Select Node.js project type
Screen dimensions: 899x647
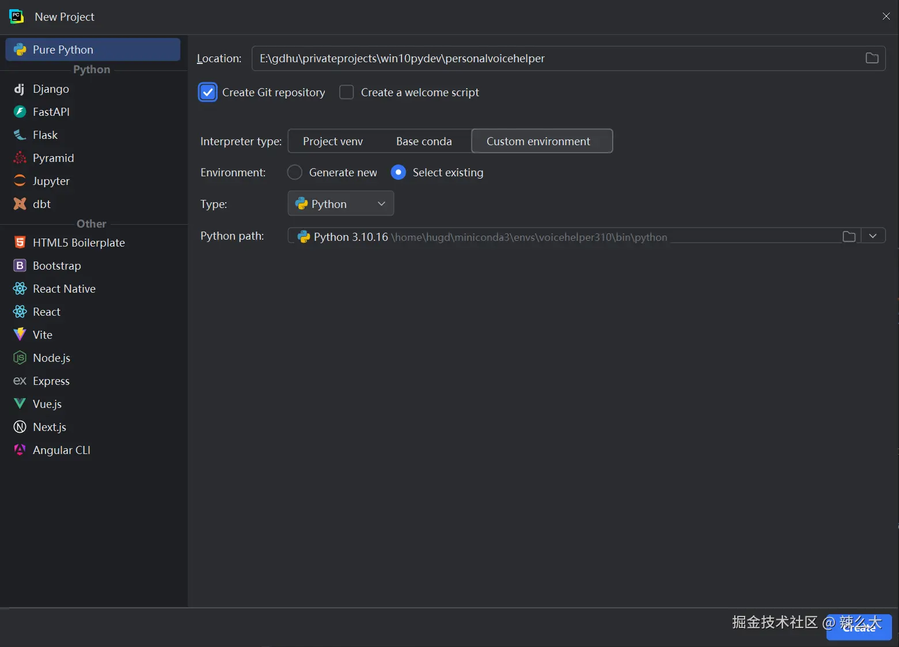[x=93, y=358]
